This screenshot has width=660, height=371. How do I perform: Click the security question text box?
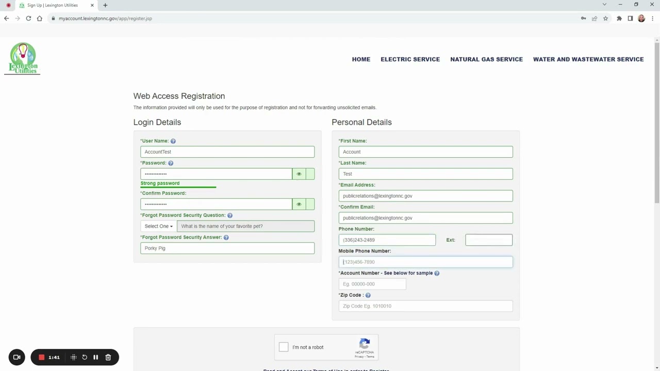(245, 226)
